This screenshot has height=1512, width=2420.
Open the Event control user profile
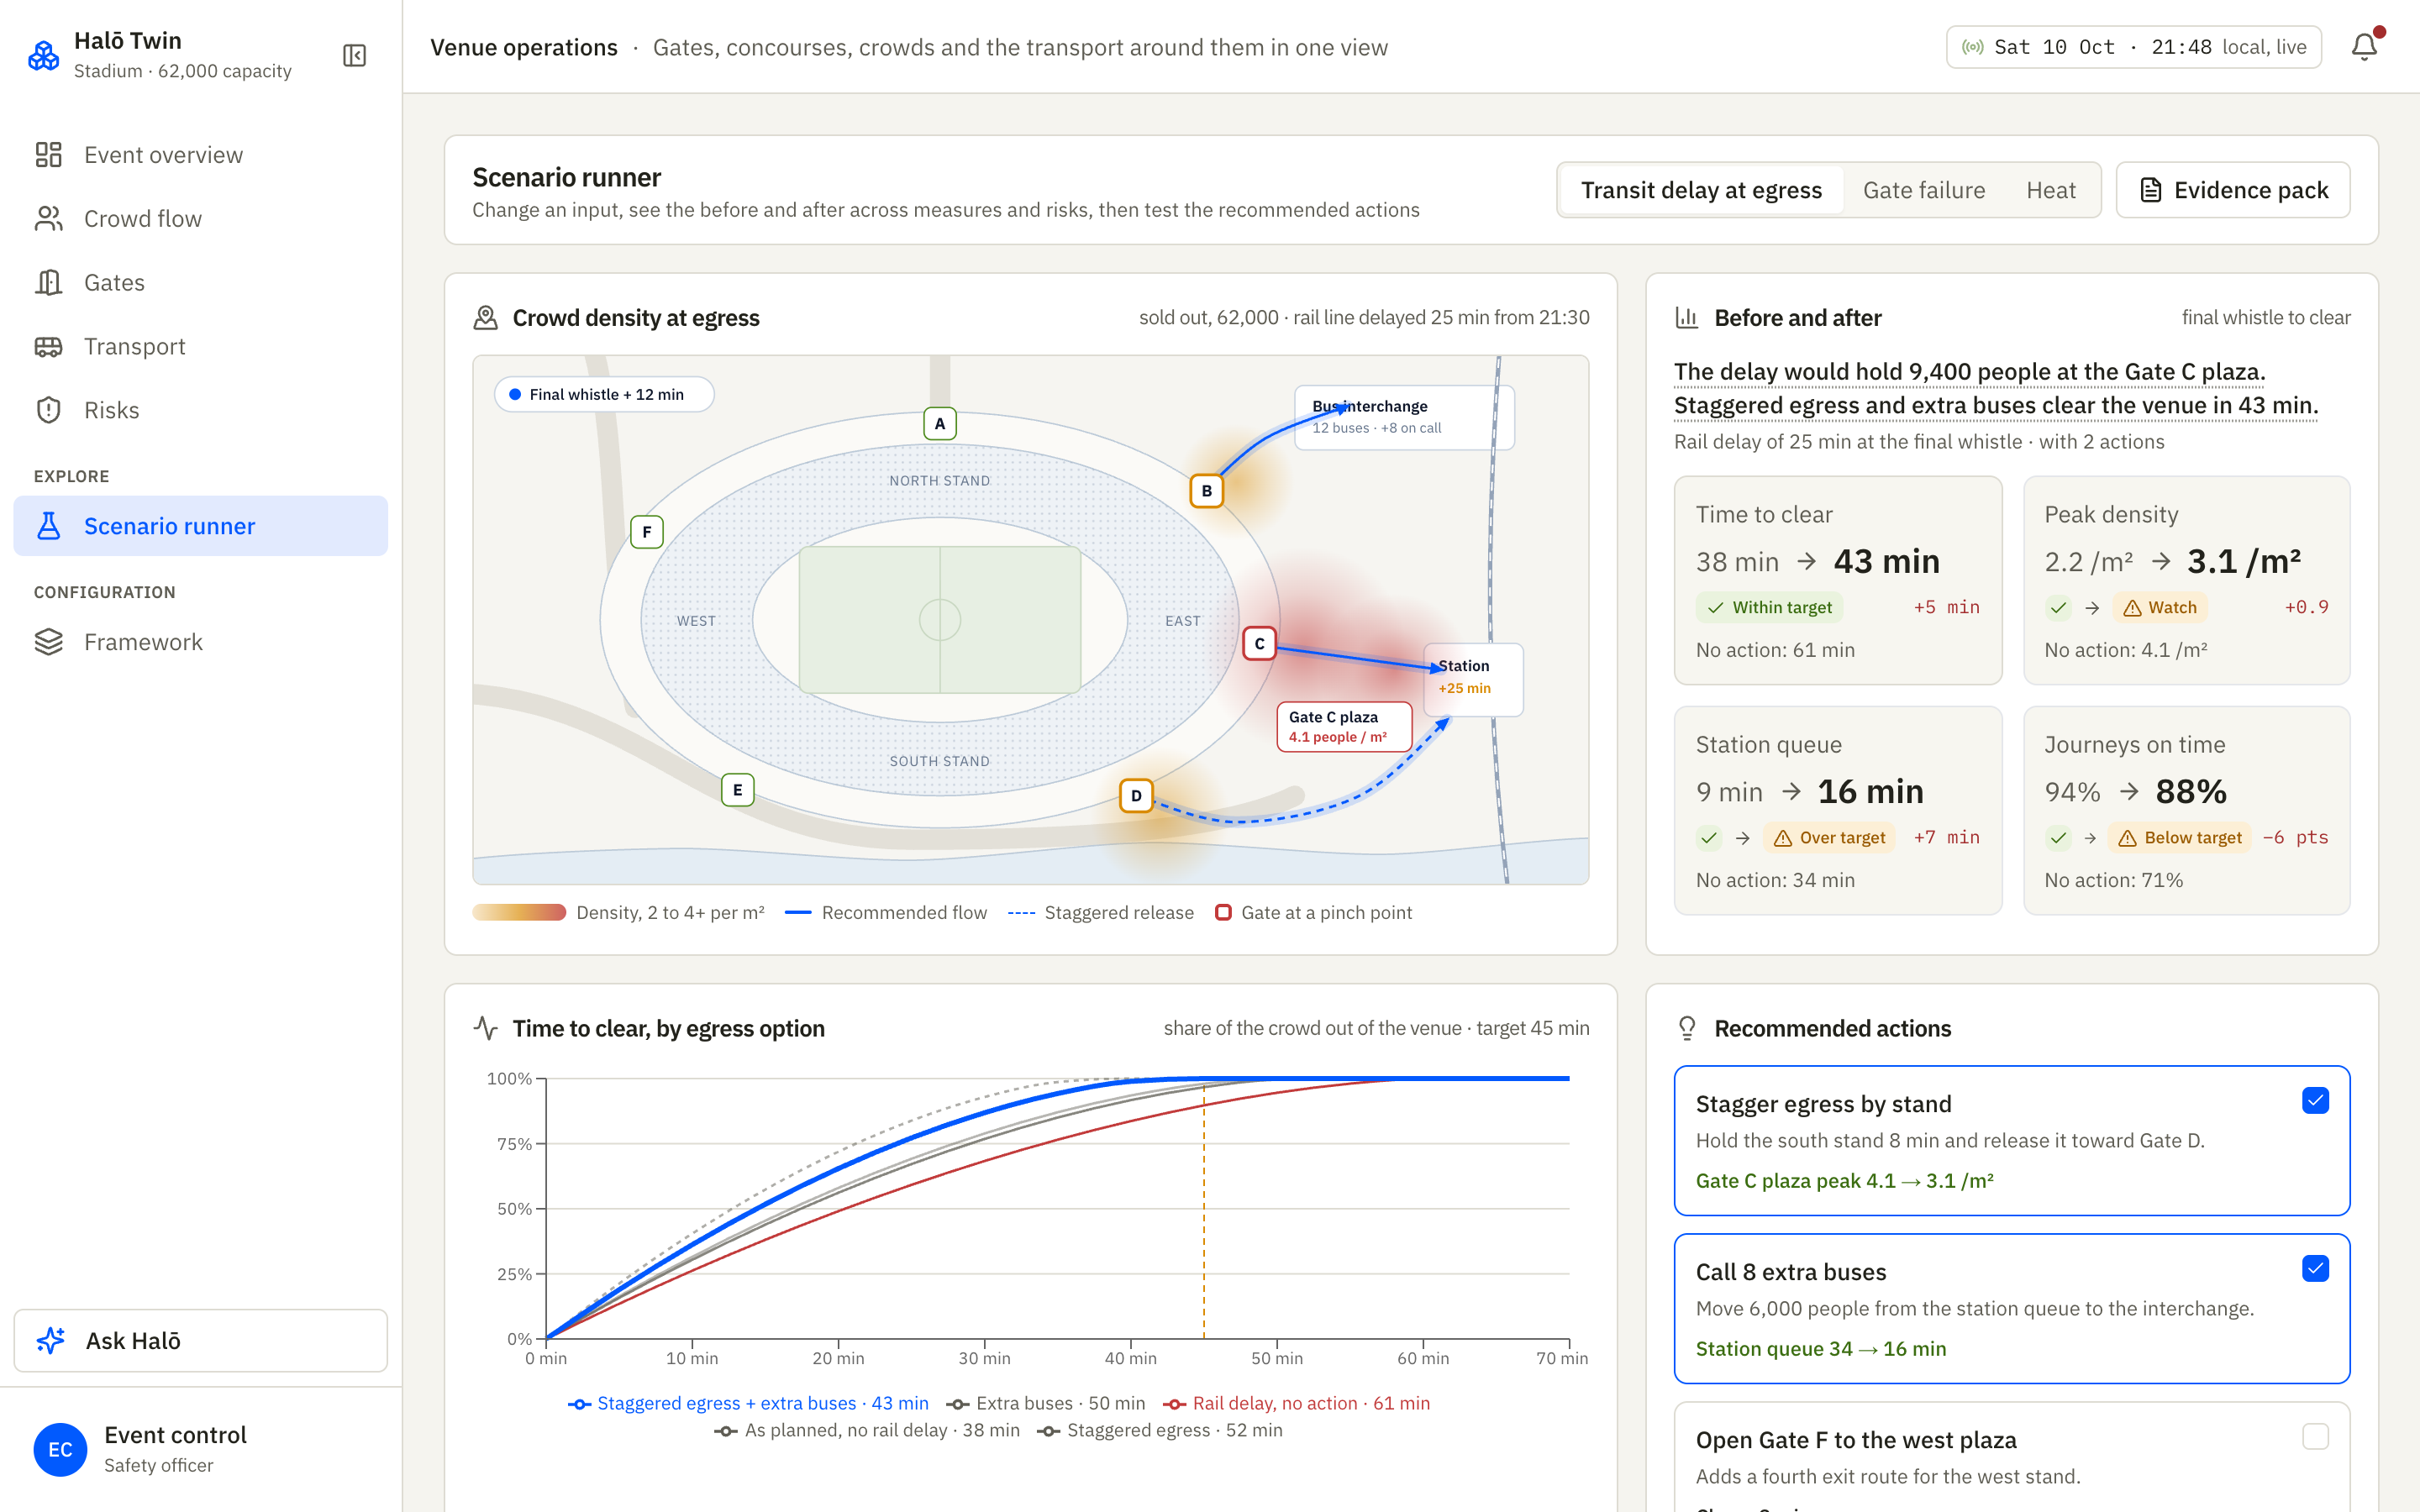point(200,1449)
